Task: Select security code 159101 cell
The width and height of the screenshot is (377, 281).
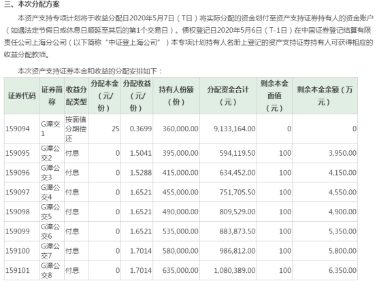Action: (22, 270)
